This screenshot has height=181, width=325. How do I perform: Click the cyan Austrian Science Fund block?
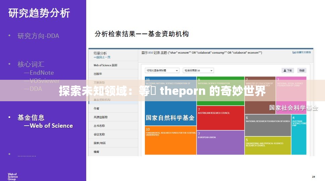coord(299,135)
